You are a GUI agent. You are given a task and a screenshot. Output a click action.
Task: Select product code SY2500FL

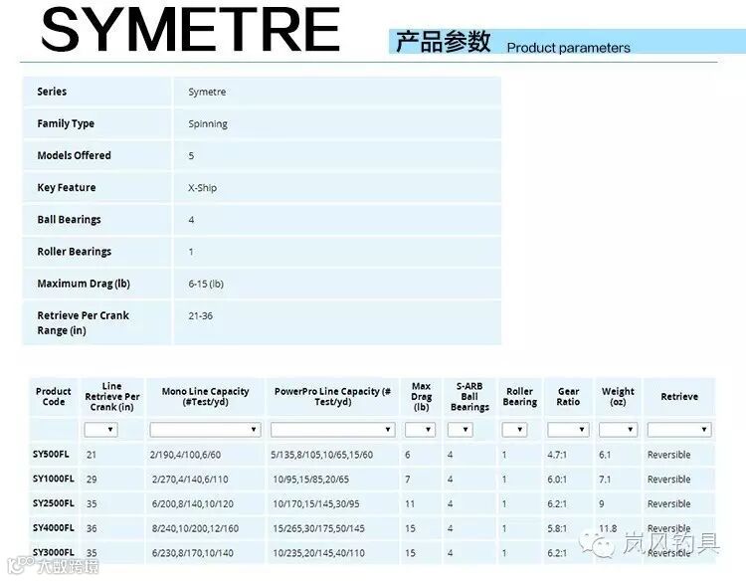[x=54, y=503]
